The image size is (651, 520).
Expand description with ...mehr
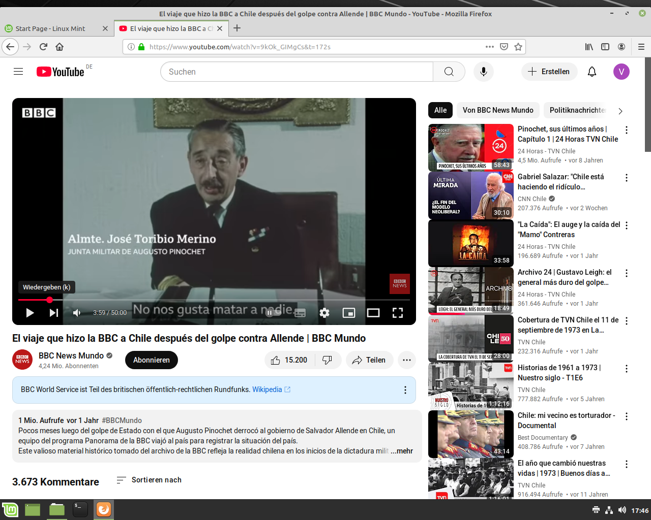click(402, 451)
